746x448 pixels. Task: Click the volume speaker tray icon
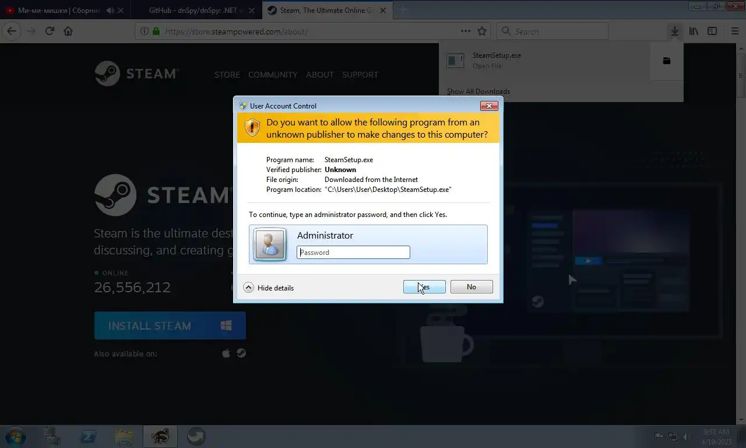pos(687,436)
